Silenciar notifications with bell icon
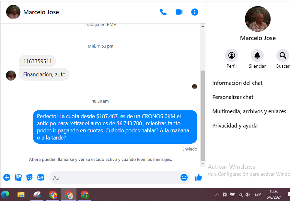 coord(257,56)
